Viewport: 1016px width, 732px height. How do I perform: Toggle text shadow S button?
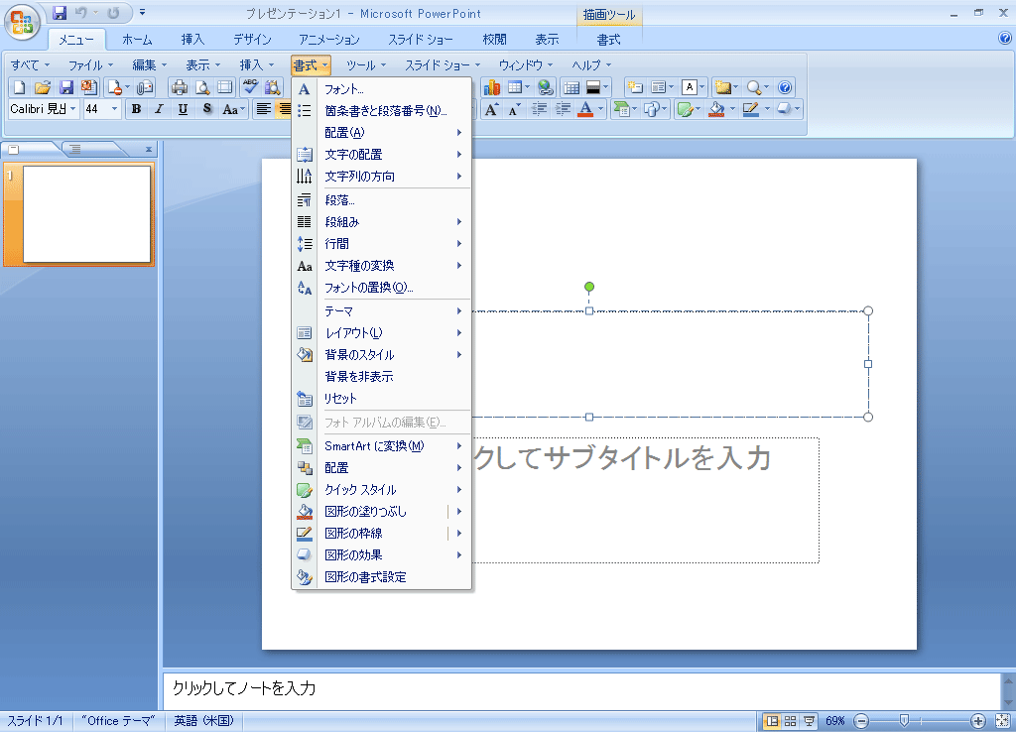point(206,109)
